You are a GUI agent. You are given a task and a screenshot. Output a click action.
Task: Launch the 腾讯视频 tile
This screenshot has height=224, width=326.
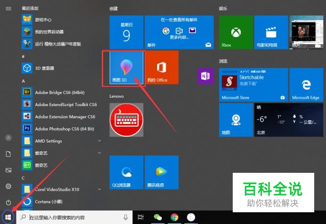point(162,172)
